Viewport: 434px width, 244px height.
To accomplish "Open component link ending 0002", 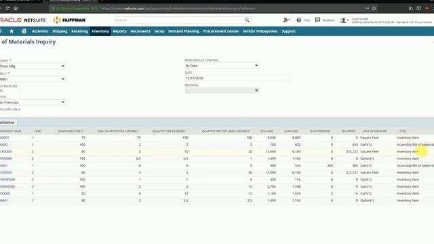I will [x=4, y=144].
